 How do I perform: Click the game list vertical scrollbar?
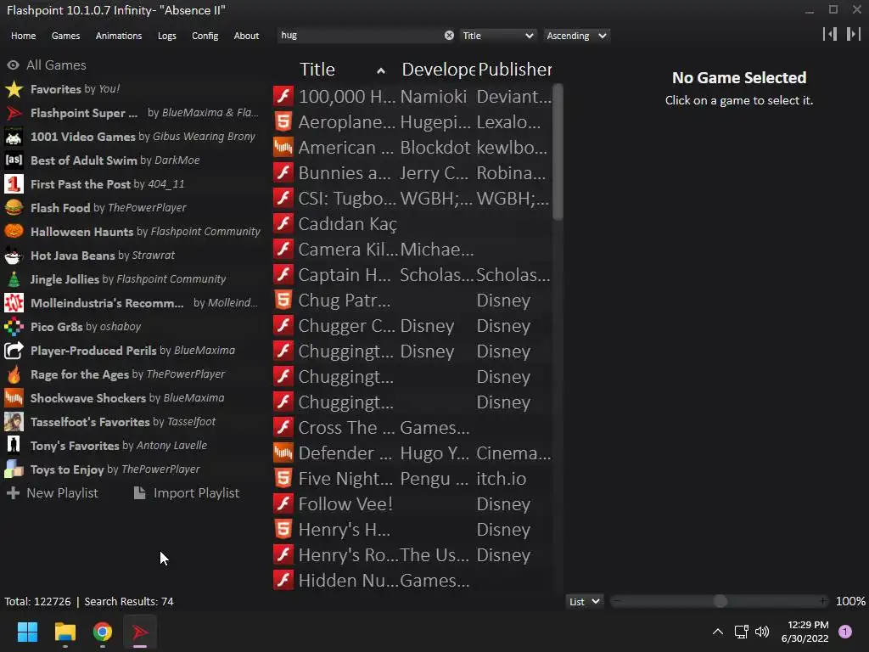coord(558,151)
